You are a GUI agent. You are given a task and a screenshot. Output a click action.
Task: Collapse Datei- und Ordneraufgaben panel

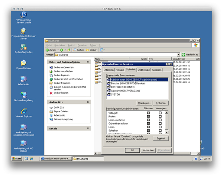click(x=88, y=62)
